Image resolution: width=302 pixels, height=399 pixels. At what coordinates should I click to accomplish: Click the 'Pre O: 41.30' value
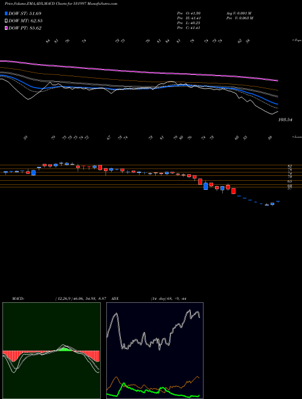(189, 13)
